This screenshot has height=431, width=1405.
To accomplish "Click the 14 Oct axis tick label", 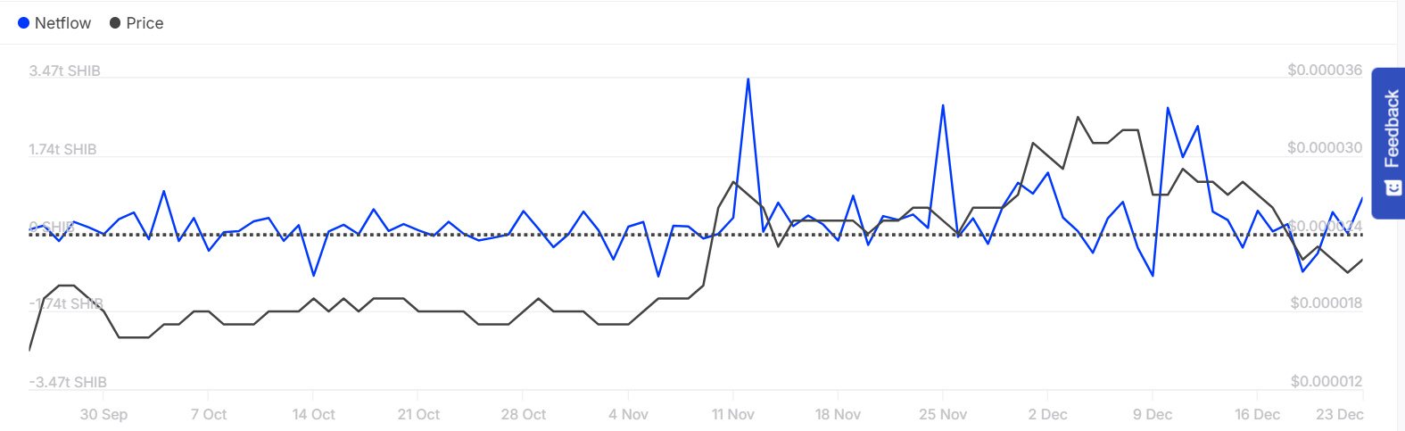I will [x=313, y=415].
